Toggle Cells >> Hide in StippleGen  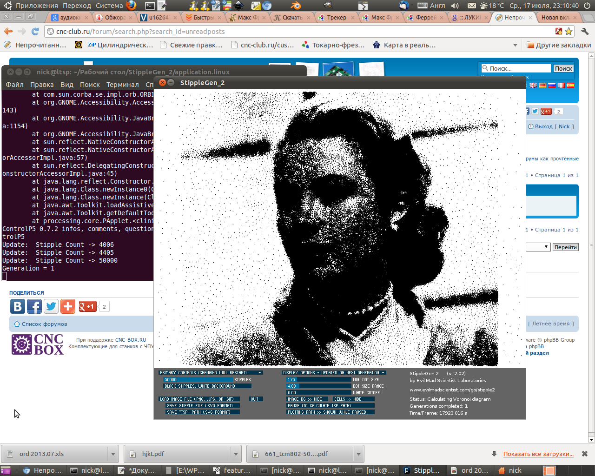click(353, 399)
